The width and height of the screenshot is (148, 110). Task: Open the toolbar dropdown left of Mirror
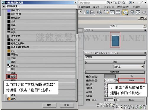point(81,12)
